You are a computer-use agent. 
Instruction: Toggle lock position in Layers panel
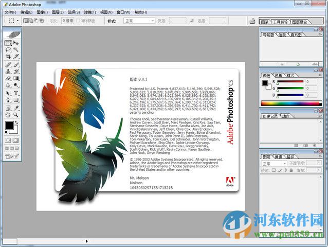pyautogui.click(x=285, y=170)
